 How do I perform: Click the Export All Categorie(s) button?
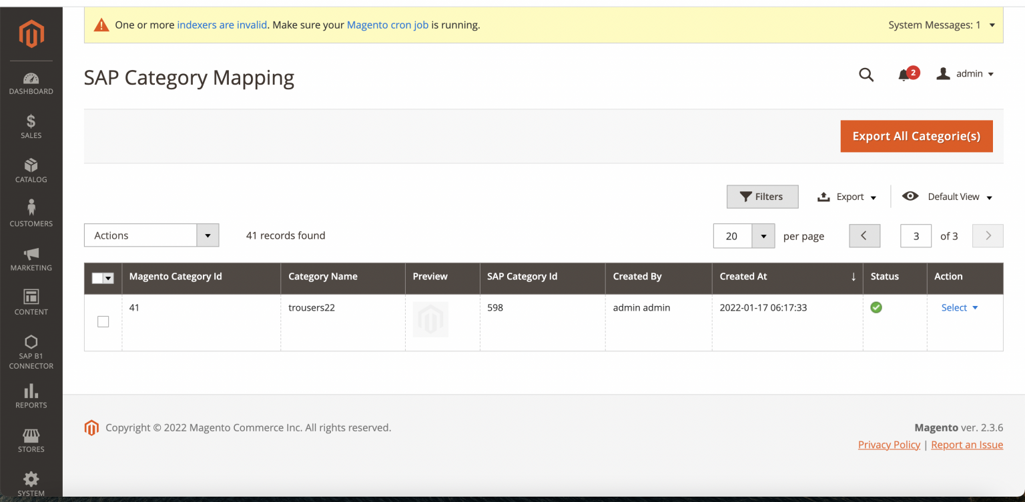coord(916,136)
